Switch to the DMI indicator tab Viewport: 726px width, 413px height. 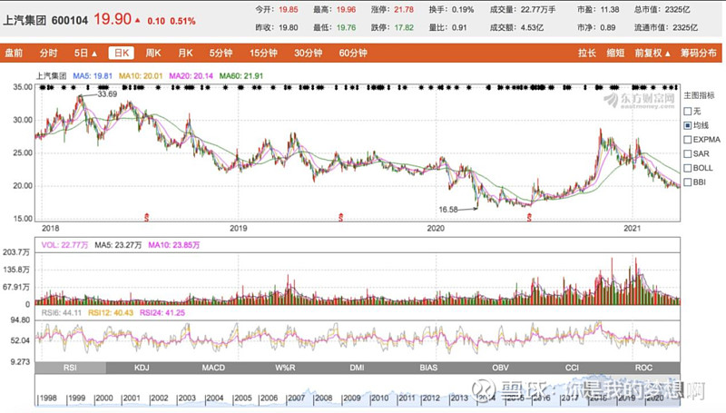click(357, 368)
